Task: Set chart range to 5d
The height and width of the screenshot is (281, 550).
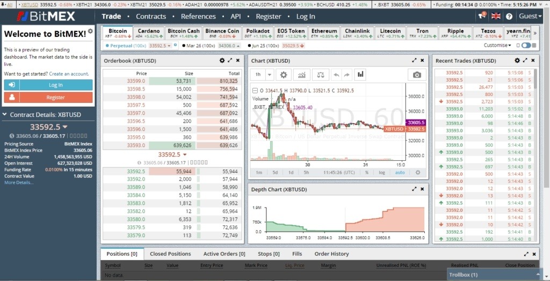Action: 275,172
